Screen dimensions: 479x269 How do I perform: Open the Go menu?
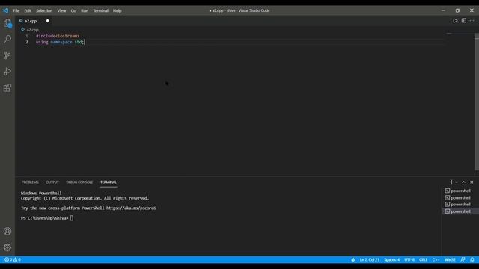tap(73, 10)
